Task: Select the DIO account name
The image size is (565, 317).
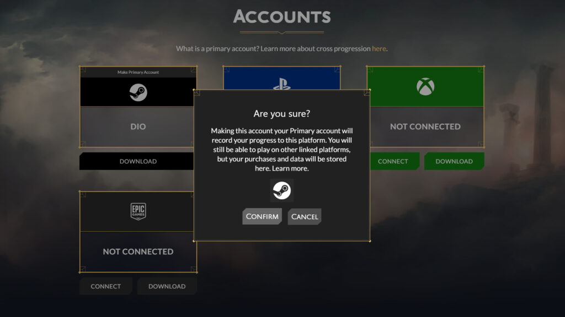Action: click(137, 126)
